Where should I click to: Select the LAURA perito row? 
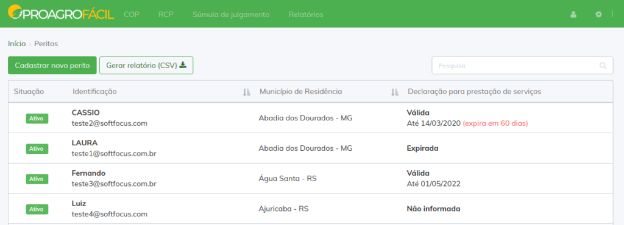(310, 148)
